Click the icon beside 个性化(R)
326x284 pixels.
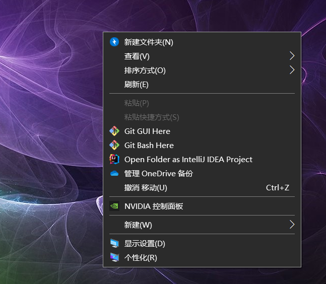click(x=114, y=257)
